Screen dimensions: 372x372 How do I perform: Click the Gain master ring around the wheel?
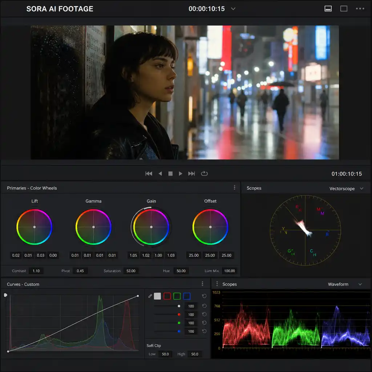click(132, 227)
